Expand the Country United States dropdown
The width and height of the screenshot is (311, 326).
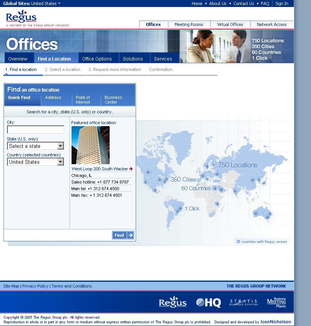point(60,162)
